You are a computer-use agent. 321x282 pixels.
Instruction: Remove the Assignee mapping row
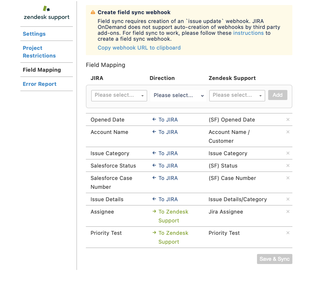pyautogui.click(x=288, y=212)
